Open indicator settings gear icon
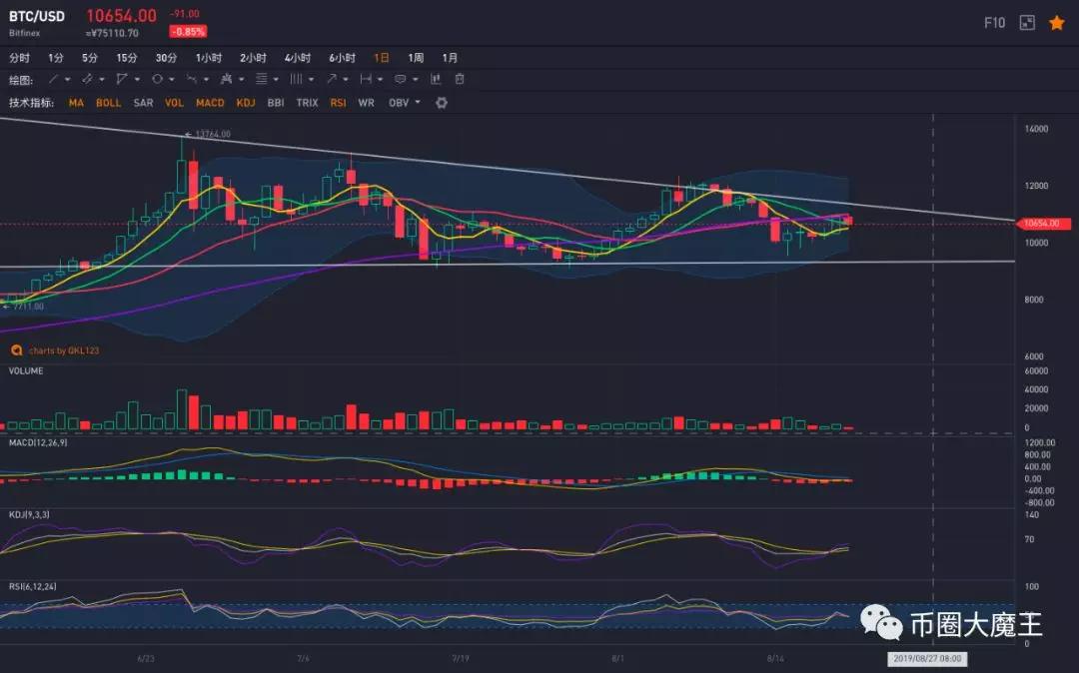The height and width of the screenshot is (673, 1079). pyautogui.click(x=442, y=103)
